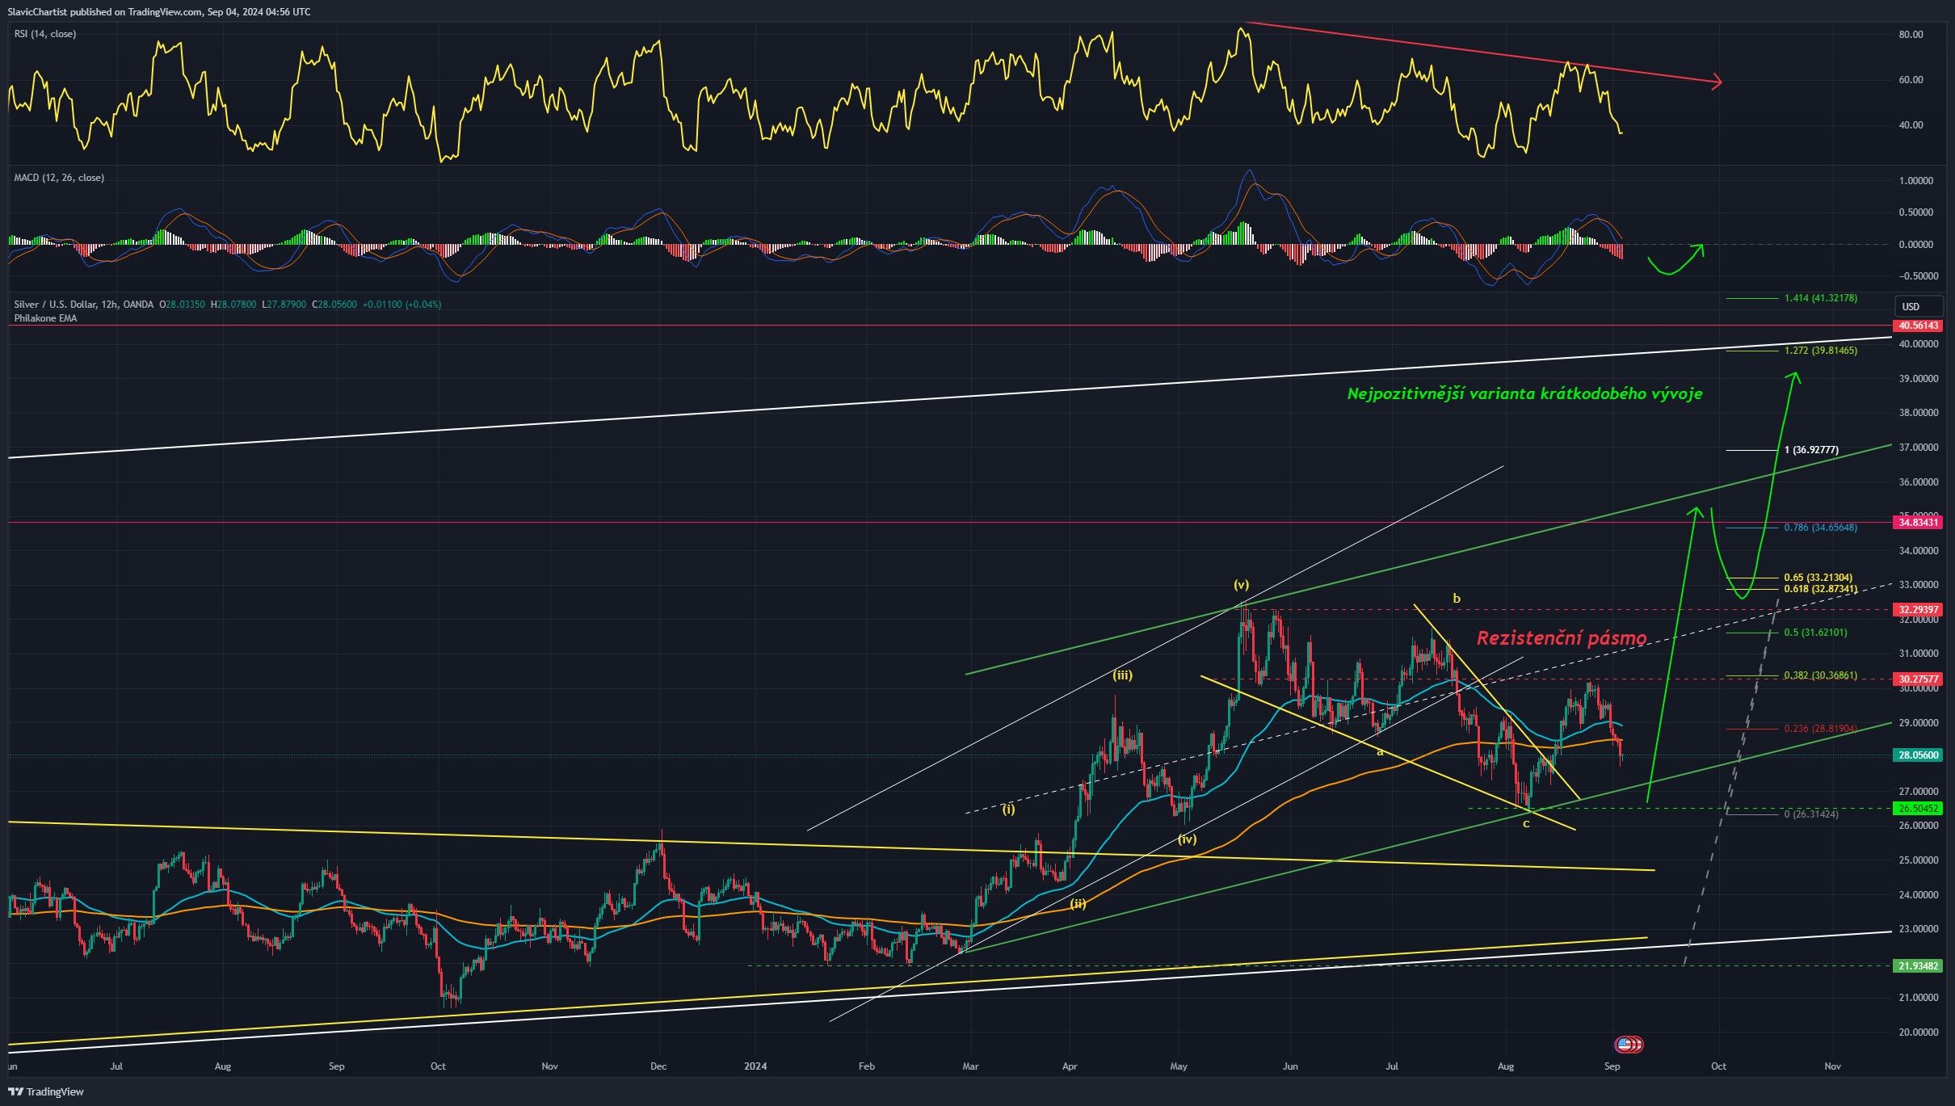The image size is (1955, 1106).
Task: Select the 1.414 (41.32178) Fibonacci level
Action: click(x=1820, y=298)
